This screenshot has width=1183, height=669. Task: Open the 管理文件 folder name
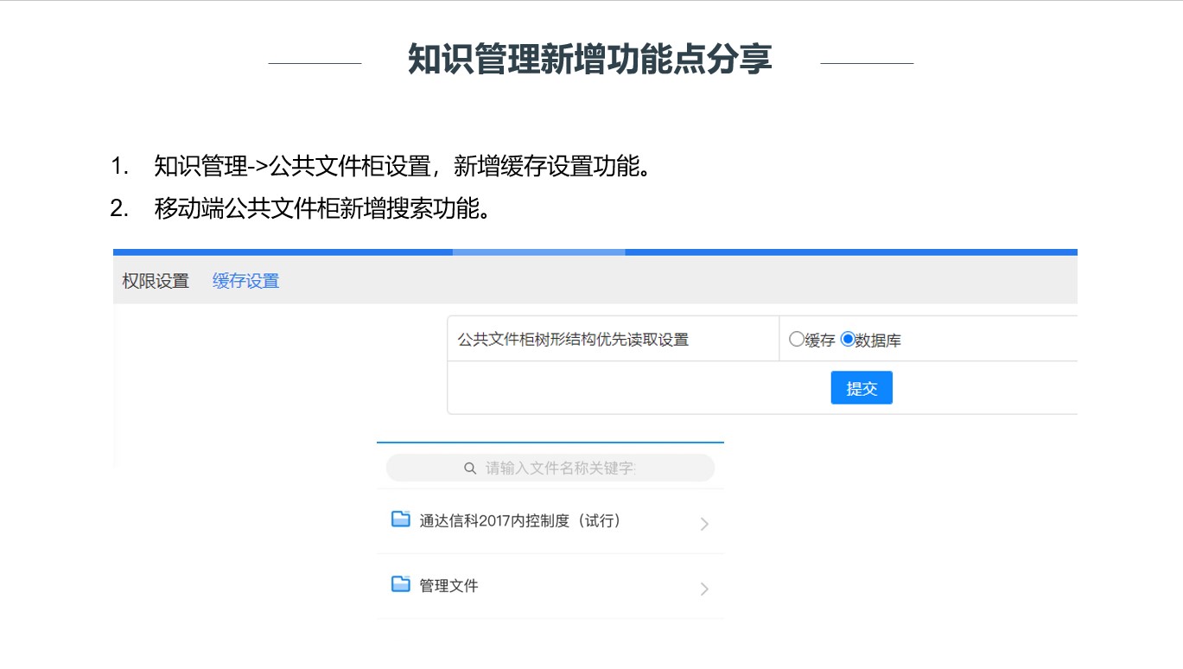point(448,585)
